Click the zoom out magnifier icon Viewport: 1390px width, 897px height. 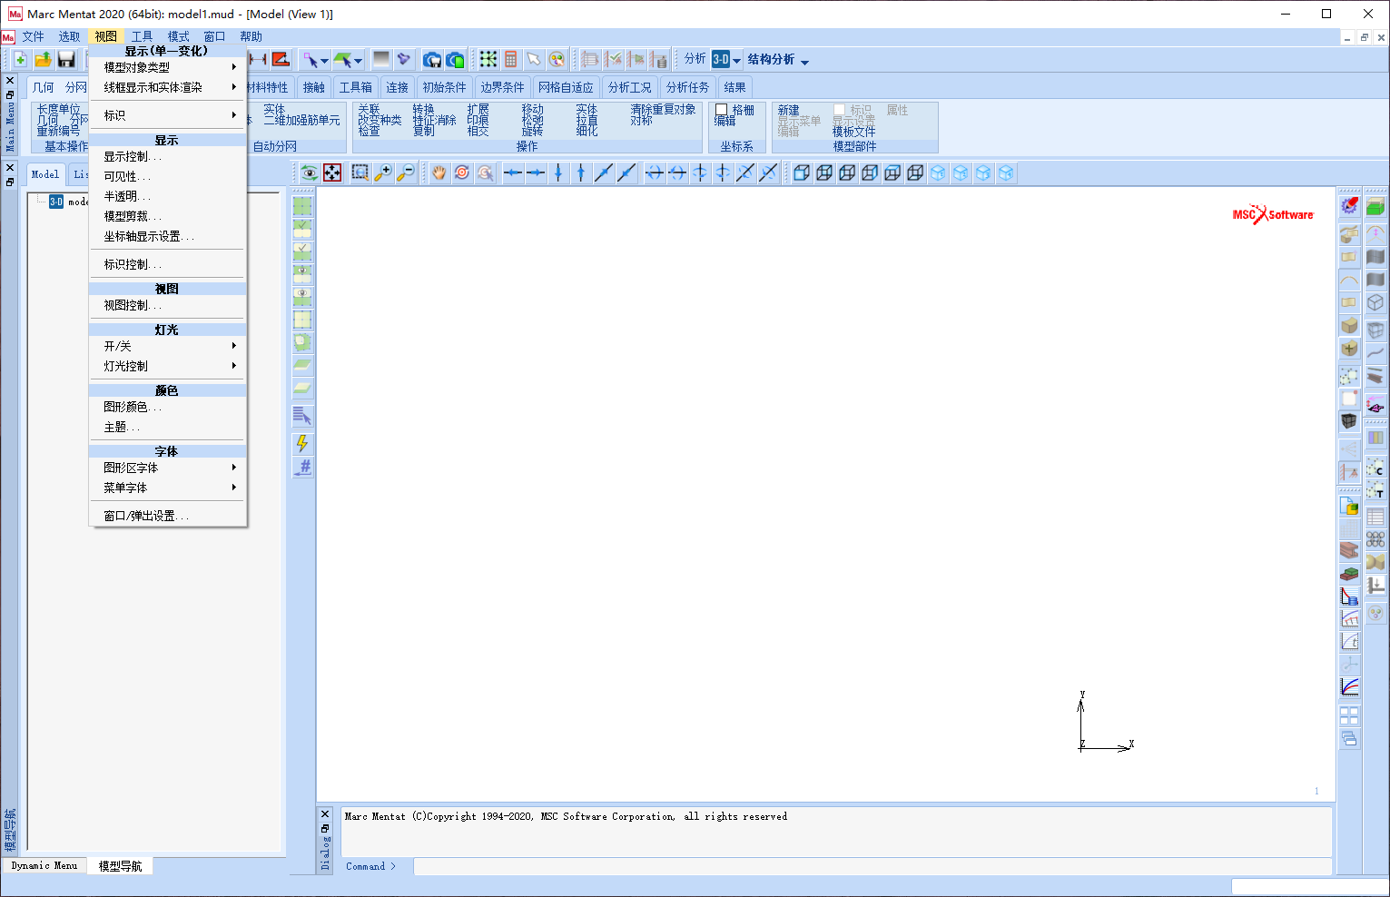(x=406, y=172)
